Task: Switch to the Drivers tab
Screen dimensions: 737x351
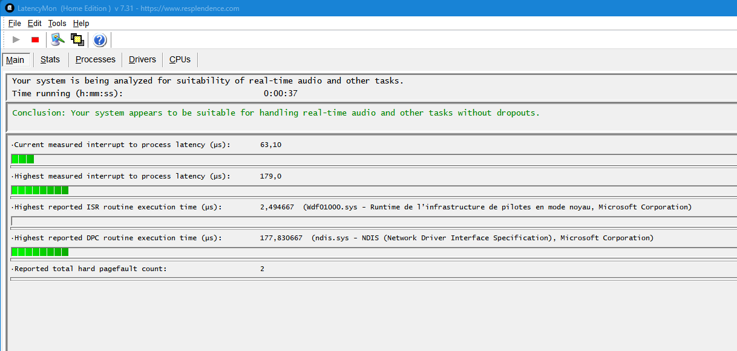Action: (x=142, y=59)
